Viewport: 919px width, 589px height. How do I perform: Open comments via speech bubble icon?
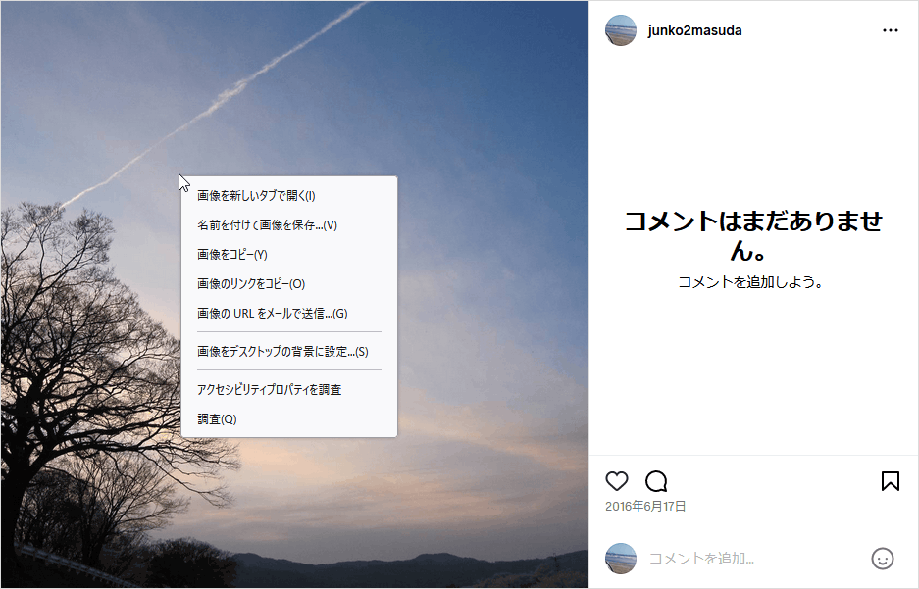point(656,481)
